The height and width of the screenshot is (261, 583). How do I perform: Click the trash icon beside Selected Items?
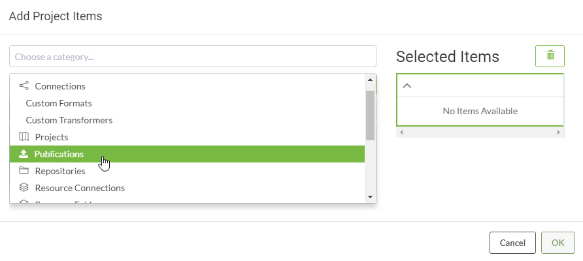click(x=550, y=55)
